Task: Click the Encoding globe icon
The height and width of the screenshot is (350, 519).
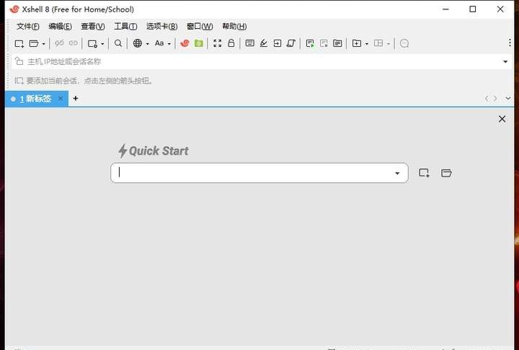Action: (x=138, y=43)
